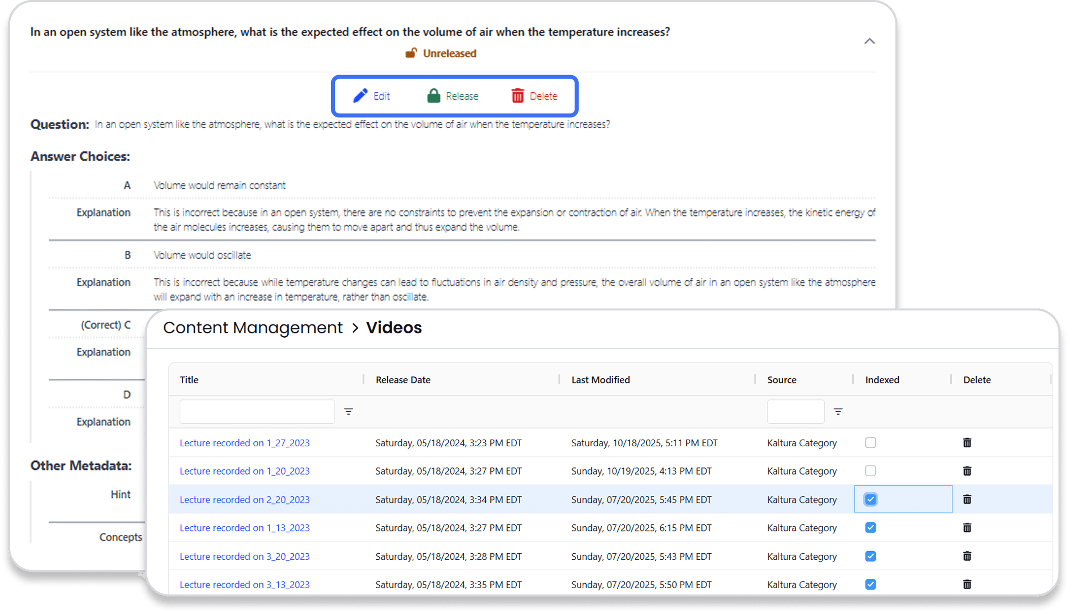Viewport: 1069px width, 613px height.
Task: Delete the Lecture recorded on 1_20_2023 video
Action: pos(967,471)
